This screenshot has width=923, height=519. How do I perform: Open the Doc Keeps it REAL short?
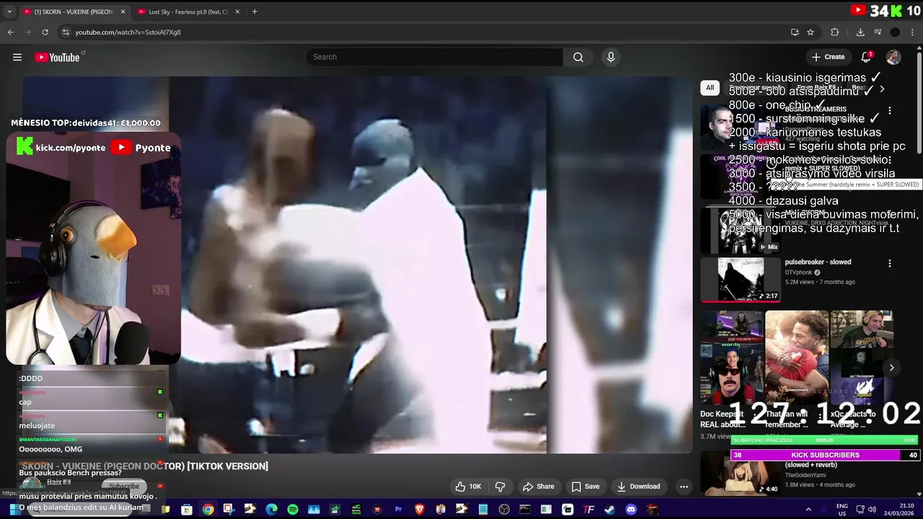(730, 359)
